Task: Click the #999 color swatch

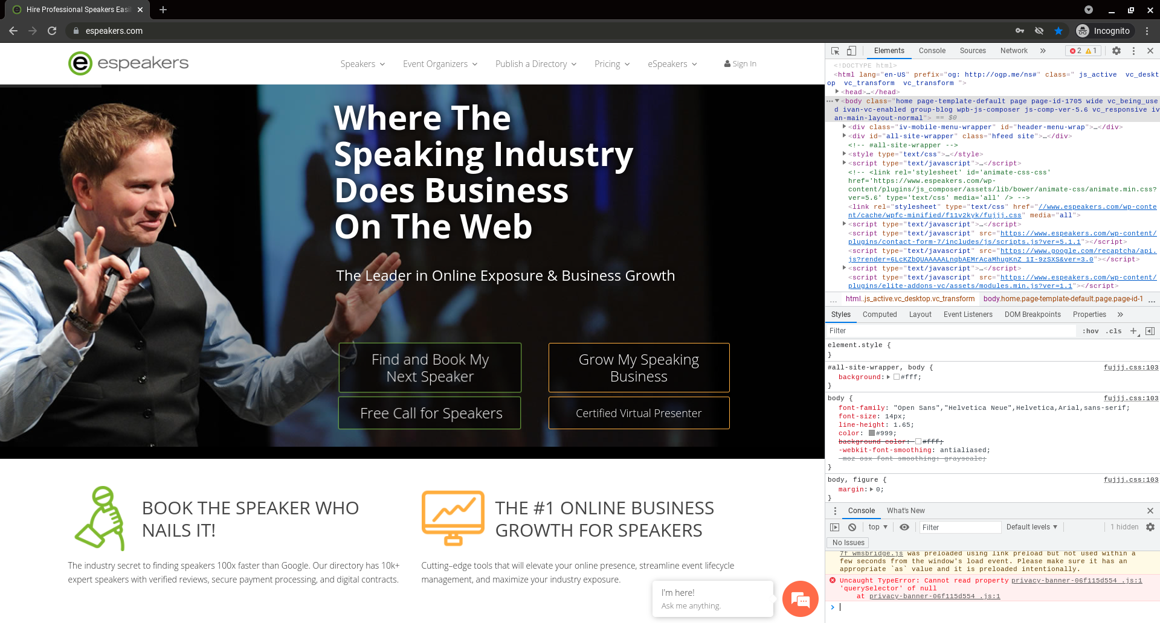Action: [872, 433]
